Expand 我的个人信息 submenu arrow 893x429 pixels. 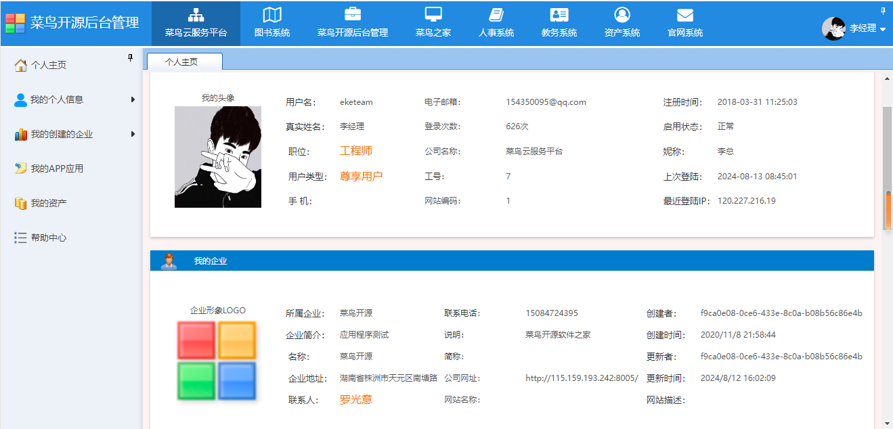133,100
